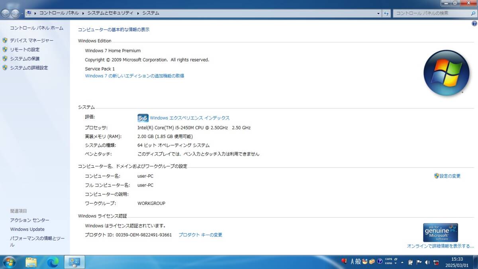Toggle the CAPS lock indicator in language bar

(x=388, y=259)
